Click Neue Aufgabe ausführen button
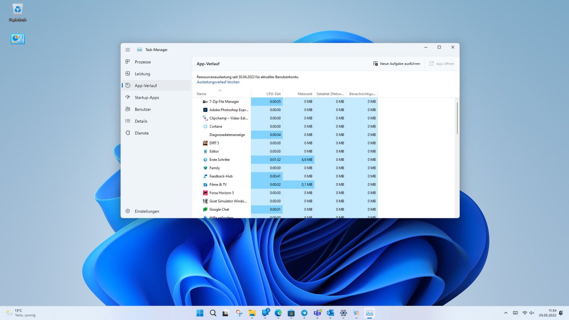This screenshot has width=569, height=320. (397, 64)
